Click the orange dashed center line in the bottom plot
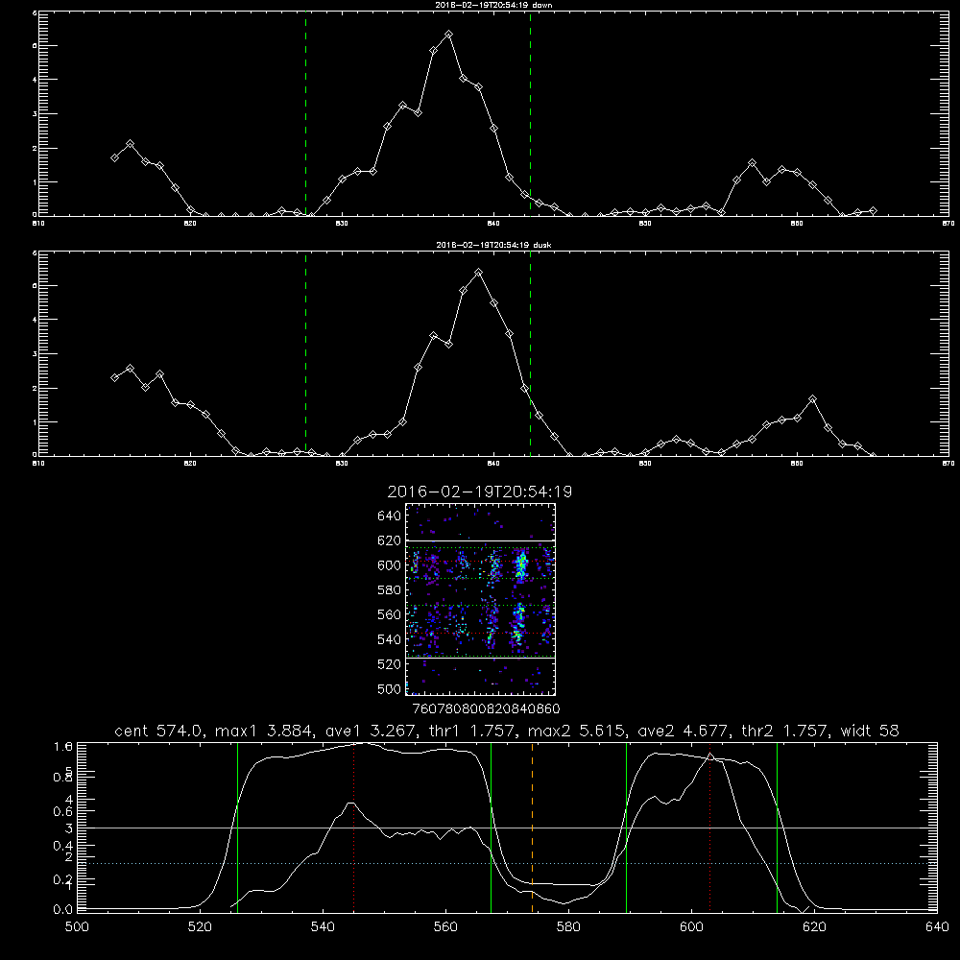This screenshot has width=960, height=960. coord(532,828)
